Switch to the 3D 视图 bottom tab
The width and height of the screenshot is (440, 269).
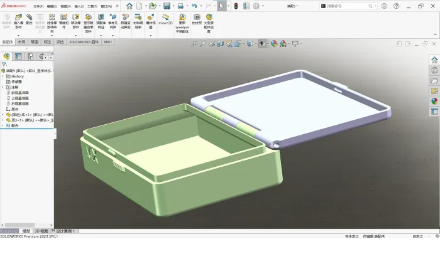point(41,231)
